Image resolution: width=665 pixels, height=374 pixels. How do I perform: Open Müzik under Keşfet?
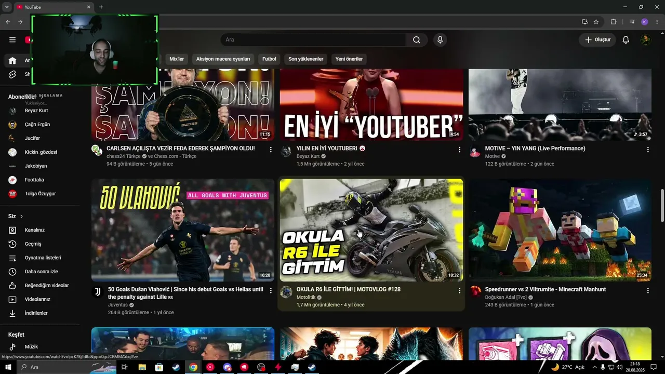41,346
